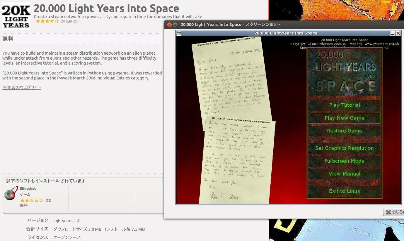
Task: Click the 以下のソフトもインストールされています heading
Action: point(46,181)
